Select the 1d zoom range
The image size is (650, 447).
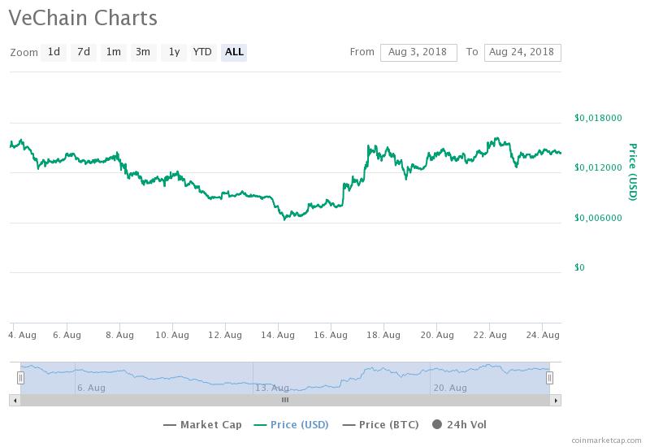click(x=54, y=52)
